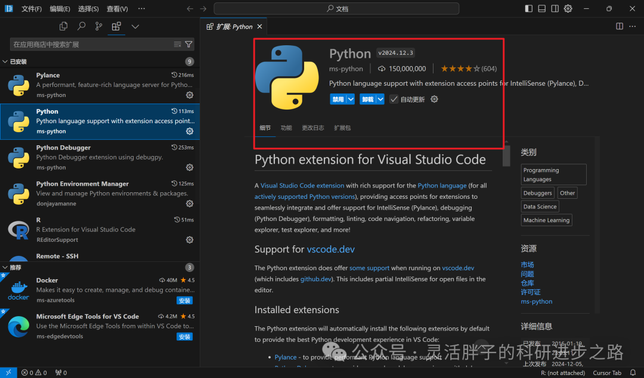This screenshot has height=378, width=644.
Task: Open the editor more actions ellipsis
Action: 633,26
